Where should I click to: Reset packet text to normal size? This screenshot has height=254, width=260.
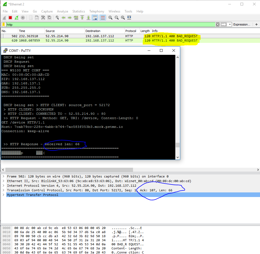tap(123, 18)
